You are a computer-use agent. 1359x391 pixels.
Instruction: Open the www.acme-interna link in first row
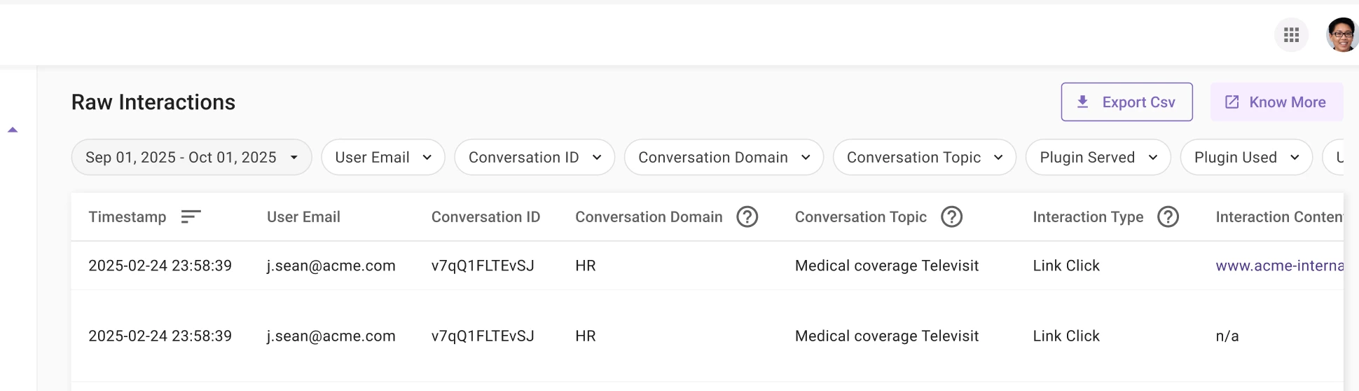point(1279,266)
